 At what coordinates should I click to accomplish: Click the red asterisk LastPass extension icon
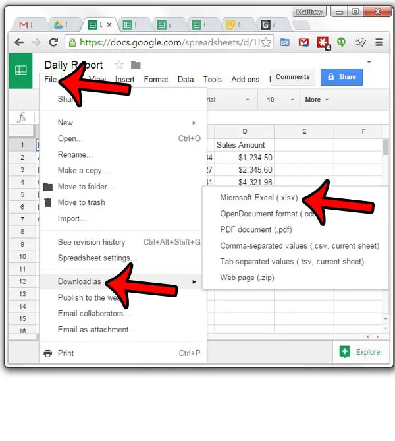(x=323, y=43)
